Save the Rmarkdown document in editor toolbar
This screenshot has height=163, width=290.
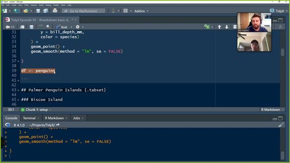pos(31,27)
